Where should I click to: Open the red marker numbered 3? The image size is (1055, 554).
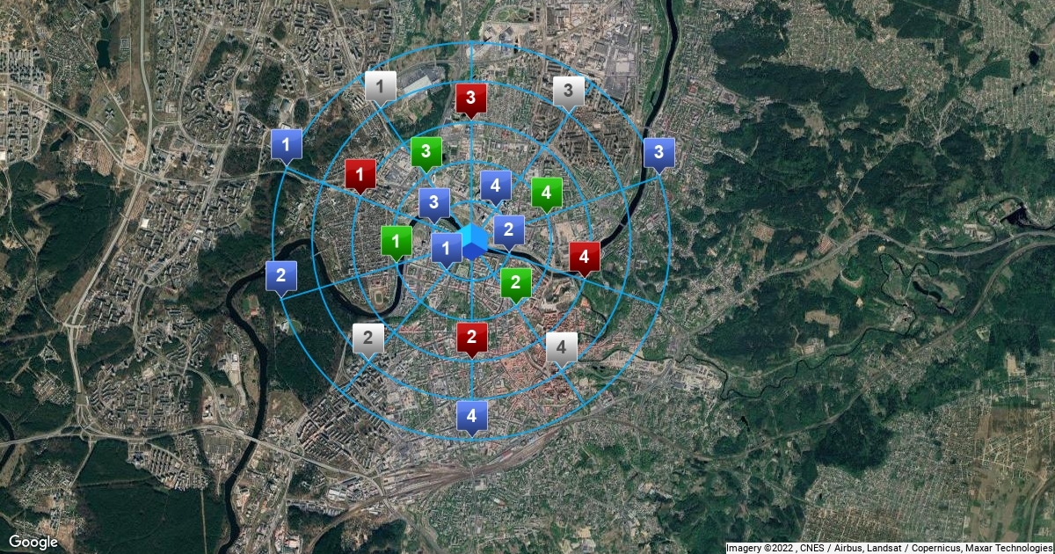coord(471,98)
